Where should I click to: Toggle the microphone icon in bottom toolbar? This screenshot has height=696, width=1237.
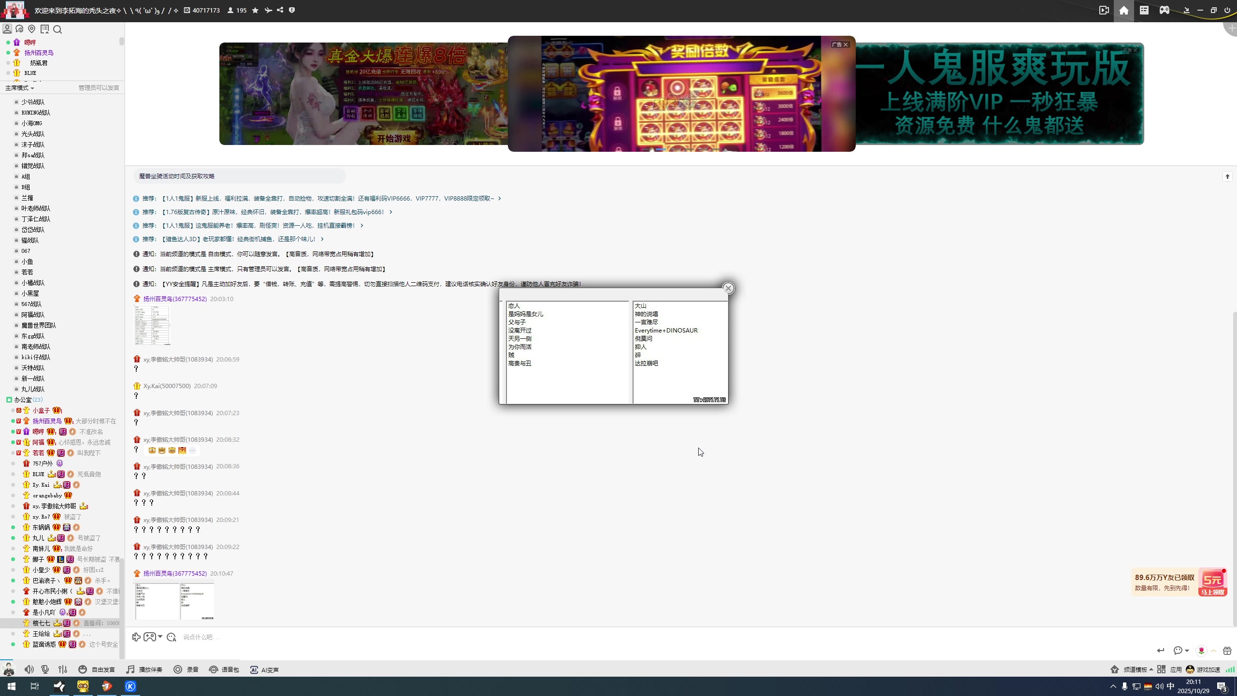(45, 669)
